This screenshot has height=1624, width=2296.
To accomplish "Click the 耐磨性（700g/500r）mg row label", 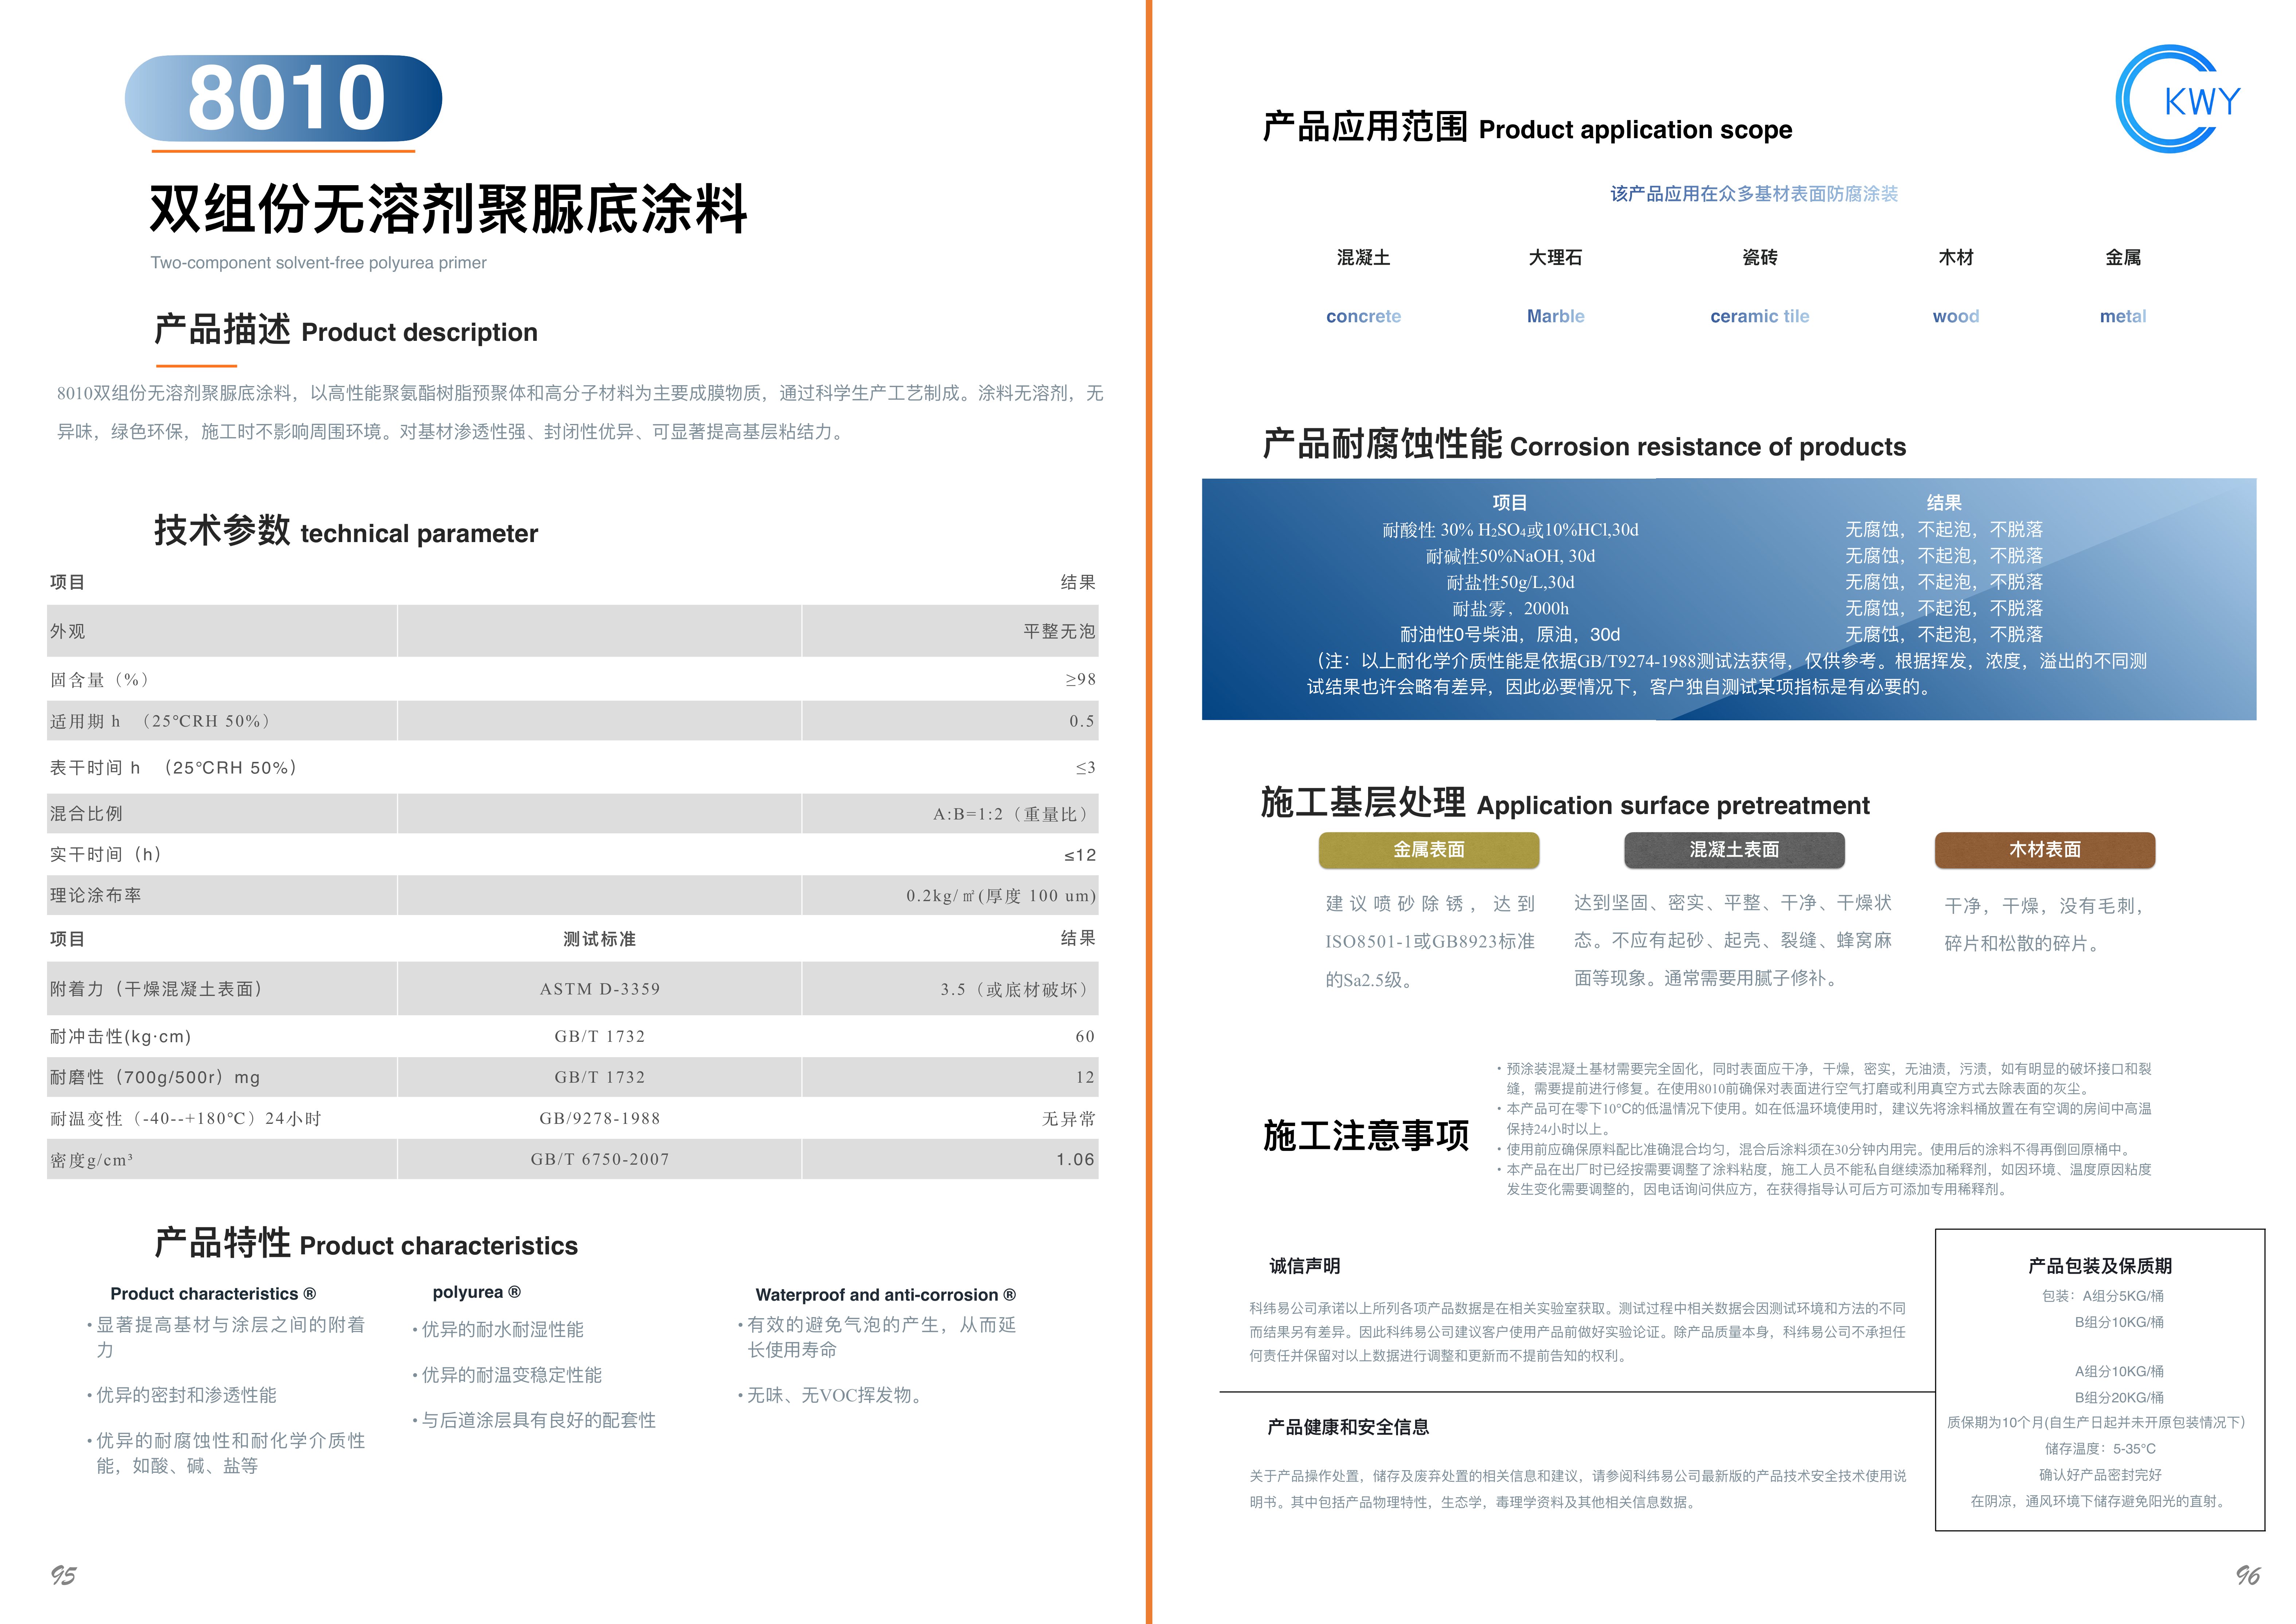I will (155, 1078).
